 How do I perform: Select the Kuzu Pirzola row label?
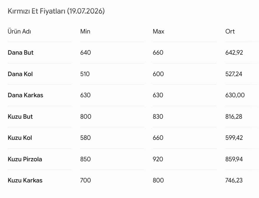click(x=25, y=159)
